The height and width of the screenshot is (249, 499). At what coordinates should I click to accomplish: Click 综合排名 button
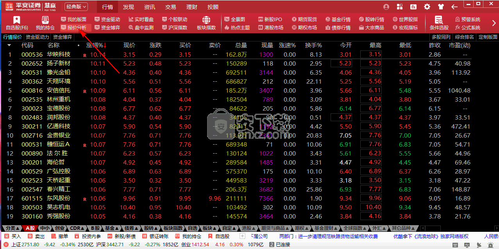465,37
